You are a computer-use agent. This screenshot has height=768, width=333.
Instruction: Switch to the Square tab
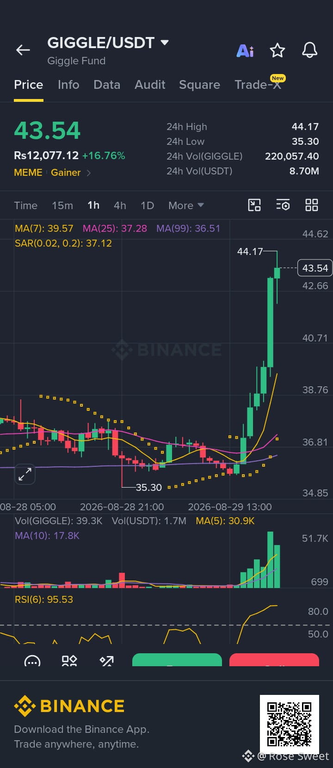tap(199, 85)
